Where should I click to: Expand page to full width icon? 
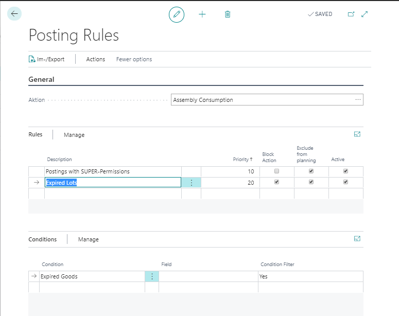coord(365,14)
